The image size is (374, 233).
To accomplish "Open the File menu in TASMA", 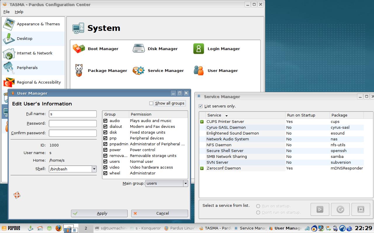I will point(6,12).
